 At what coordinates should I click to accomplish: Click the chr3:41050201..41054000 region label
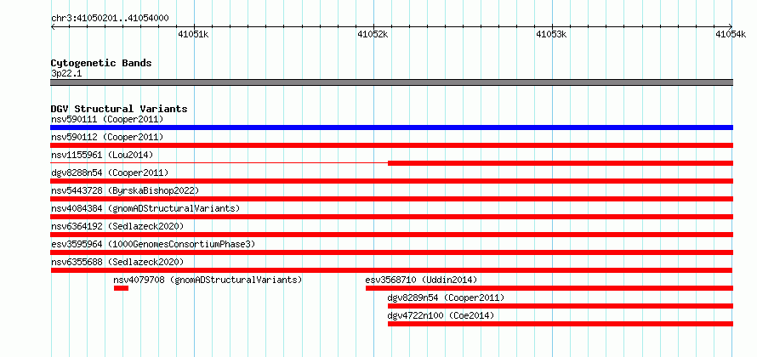[x=110, y=19]
